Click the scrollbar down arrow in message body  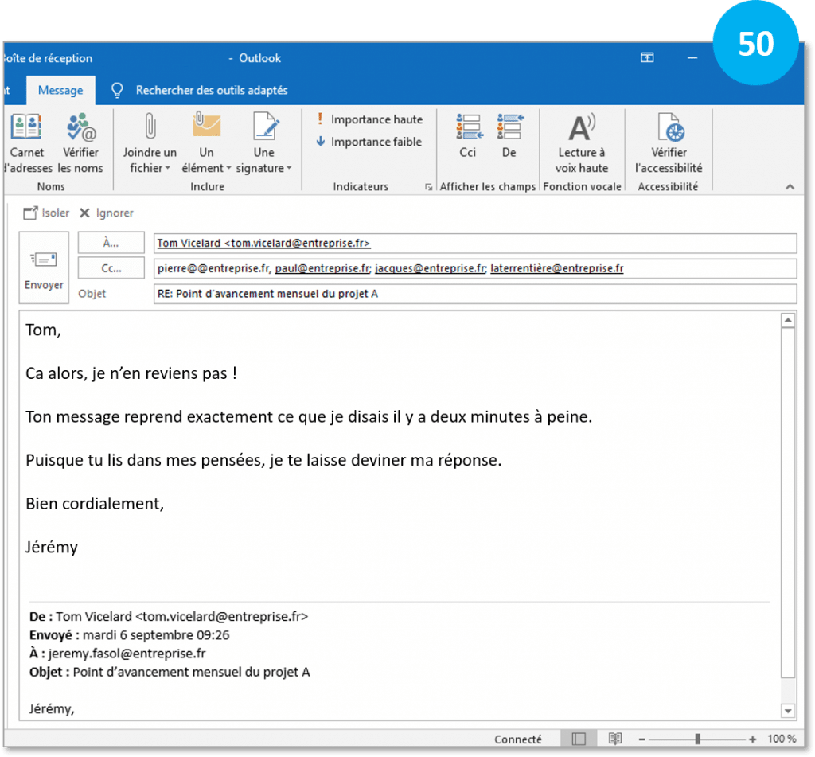pyautogui.click(x=788, y=712)
